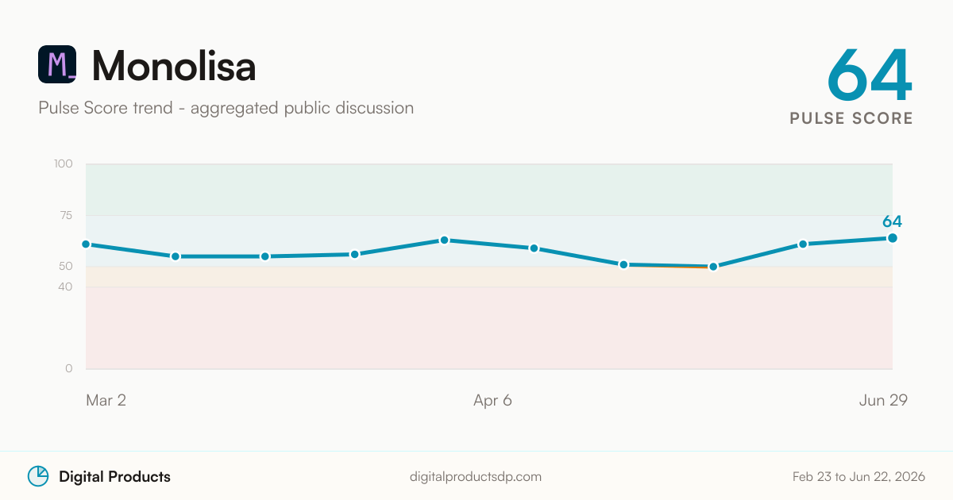
Task: Click the date range Feb 23 to Jun 22, 2026
Action: click(858, 477)
